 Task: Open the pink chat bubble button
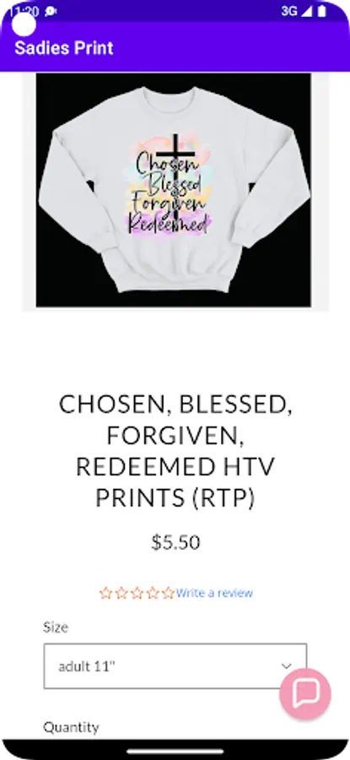(305, 693)
